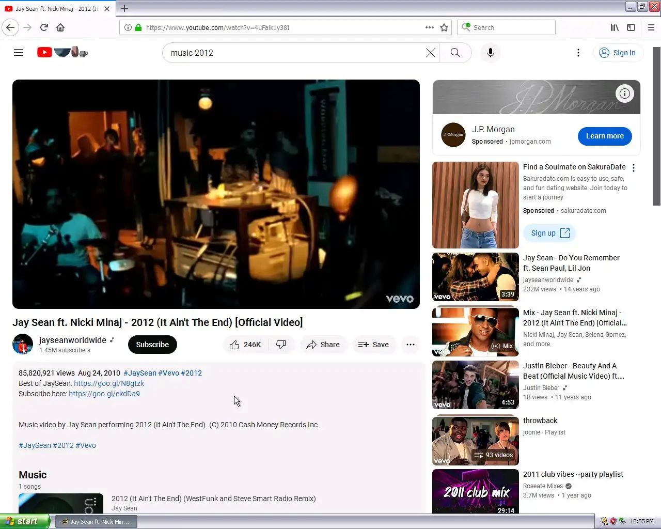Open Find a Soulmate on SakuraDate title

[574, 167]
